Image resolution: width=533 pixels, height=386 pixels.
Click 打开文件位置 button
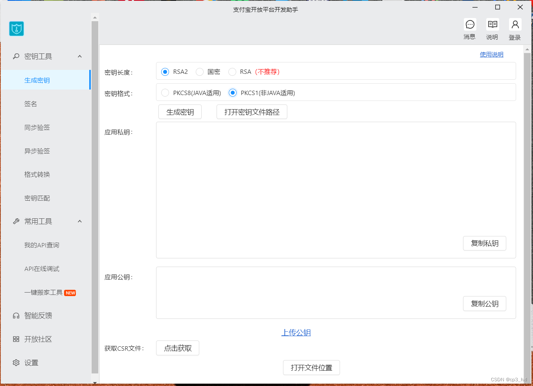(311, 368)
